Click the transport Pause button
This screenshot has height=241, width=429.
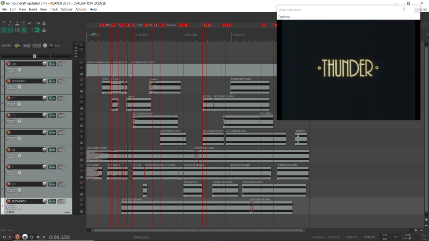(x=44, y=237)
